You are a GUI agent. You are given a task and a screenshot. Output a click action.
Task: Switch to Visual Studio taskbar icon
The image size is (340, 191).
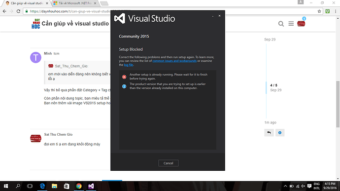[91, 186]
